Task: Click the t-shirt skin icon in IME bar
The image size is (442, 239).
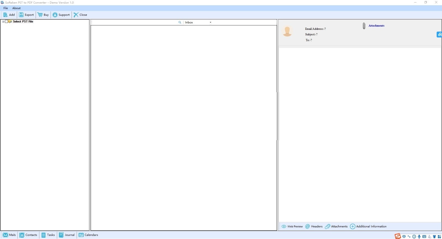Action: (x=434, y=237)
